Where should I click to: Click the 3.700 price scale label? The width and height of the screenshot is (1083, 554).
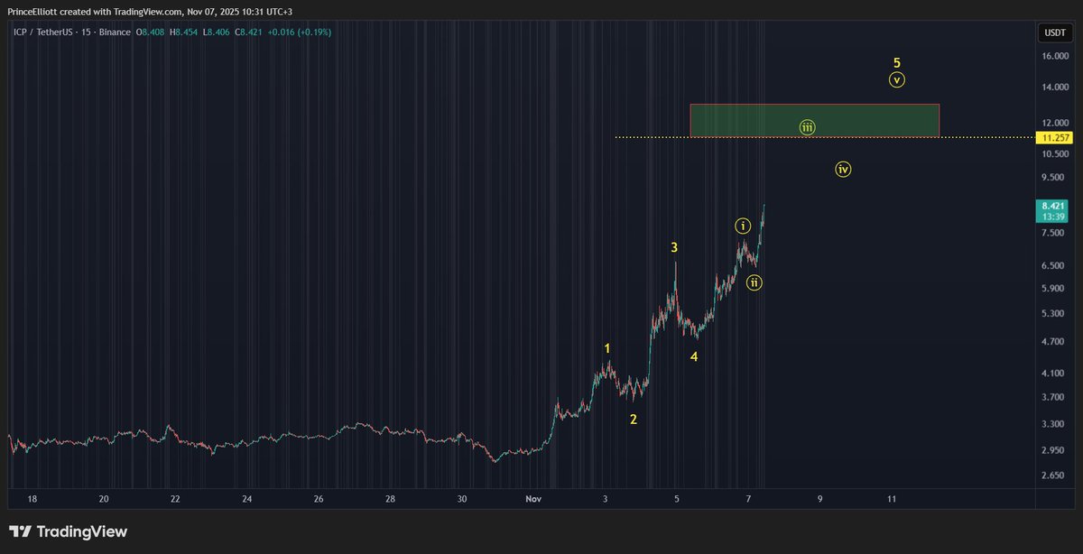(1054, 397)
